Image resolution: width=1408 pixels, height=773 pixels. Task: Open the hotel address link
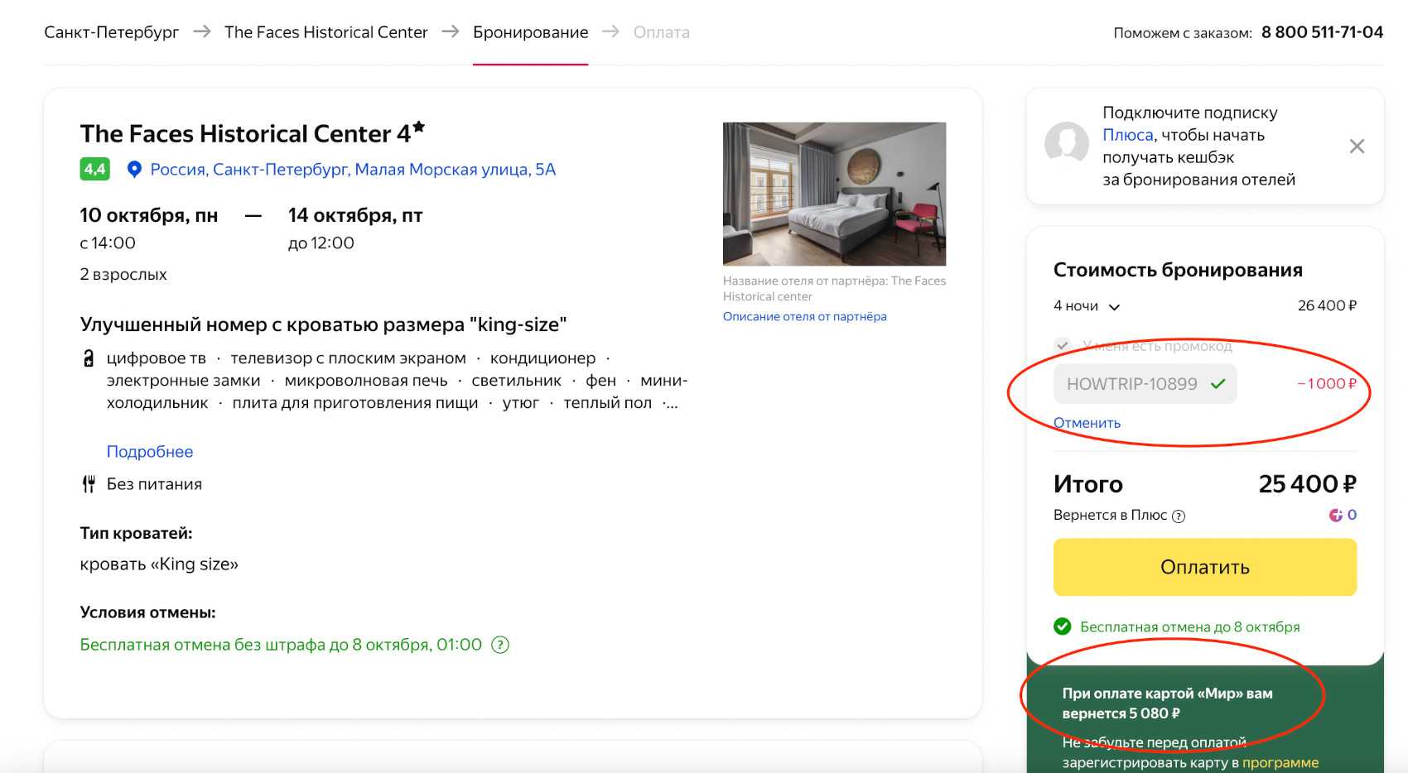(x=353, y=170)
